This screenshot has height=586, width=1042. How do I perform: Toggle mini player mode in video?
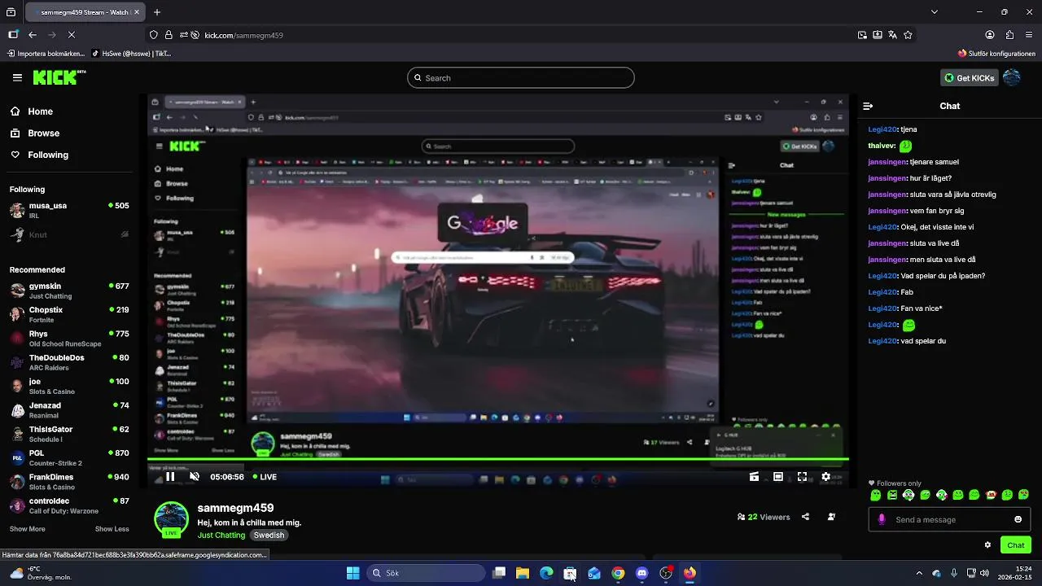click(x=754, y=477)
